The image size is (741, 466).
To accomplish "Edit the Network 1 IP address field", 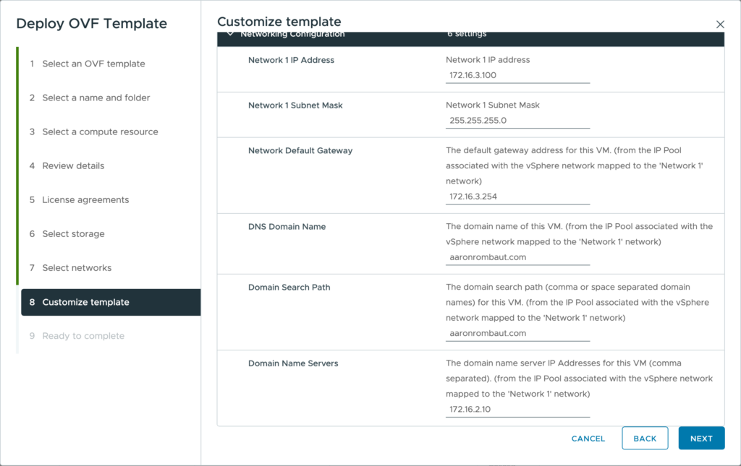I will tap(517, 75).
